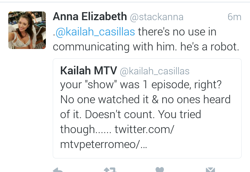Click the 6m timestamp
Screen dimensions: 250x172
tap(234, 17)
